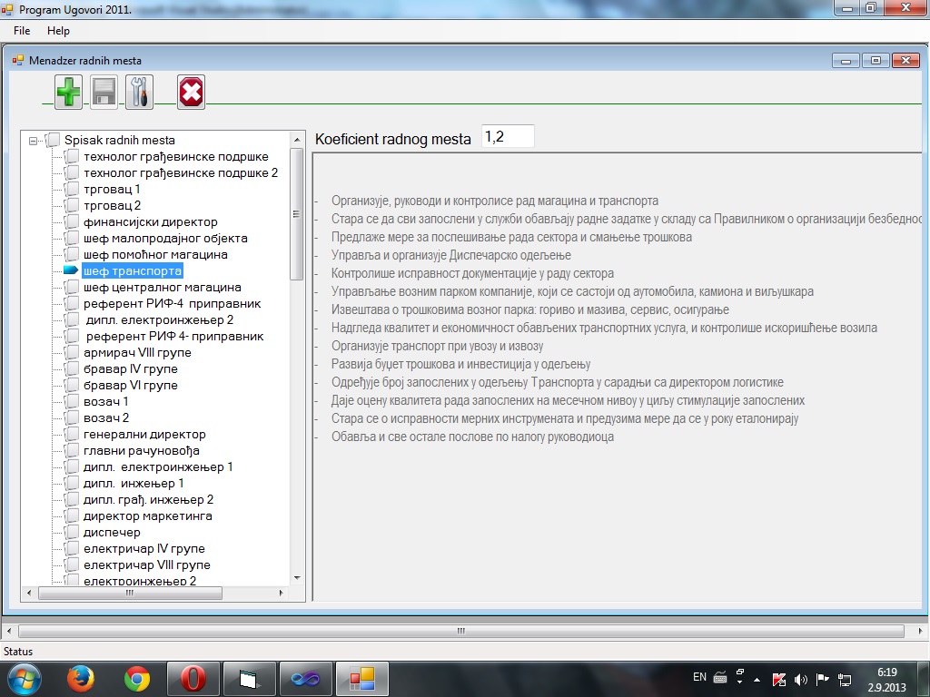Image resolution: width=930 pixels, height=697 pixels.
Task: Click the Koeficient radnog mesta input field
Action: click(x=508, y=137)
